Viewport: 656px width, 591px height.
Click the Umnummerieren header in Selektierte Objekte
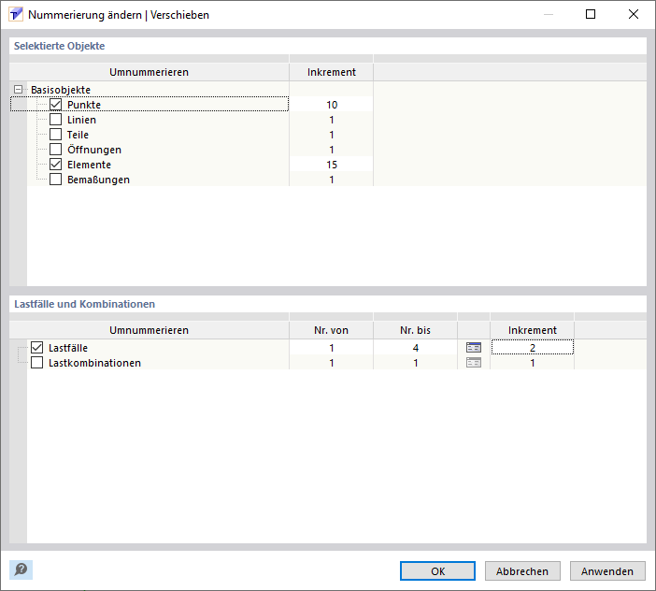[149, 72]
